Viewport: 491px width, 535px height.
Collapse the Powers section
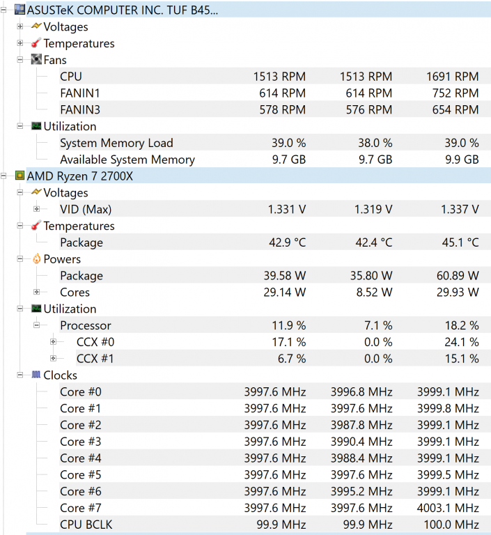pos(20,258)
